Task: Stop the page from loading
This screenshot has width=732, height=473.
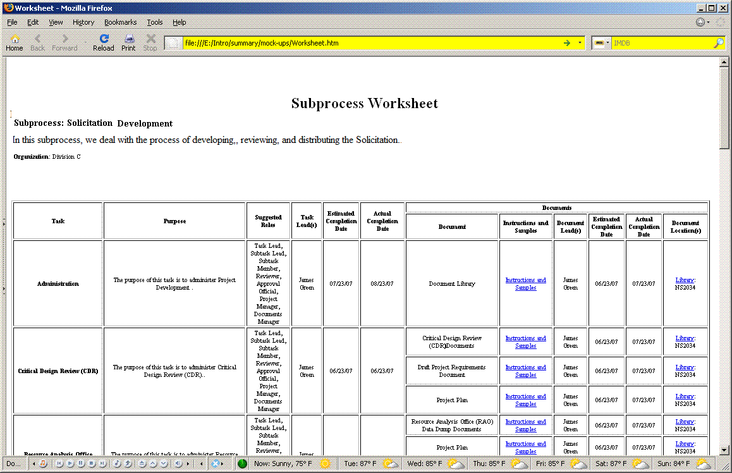Action: pyautogui.click(x=150, y=42)
